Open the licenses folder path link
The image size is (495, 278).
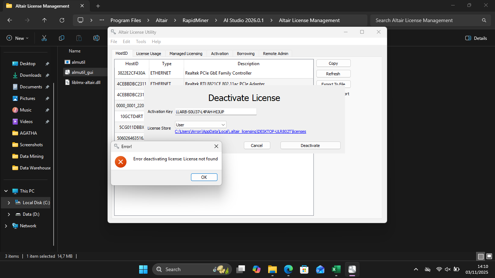coord(240,131)
